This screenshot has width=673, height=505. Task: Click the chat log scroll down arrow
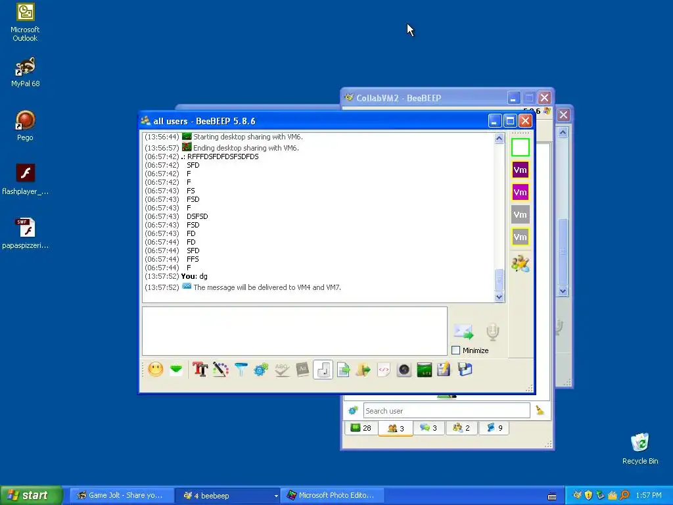(x=499, y=297)
